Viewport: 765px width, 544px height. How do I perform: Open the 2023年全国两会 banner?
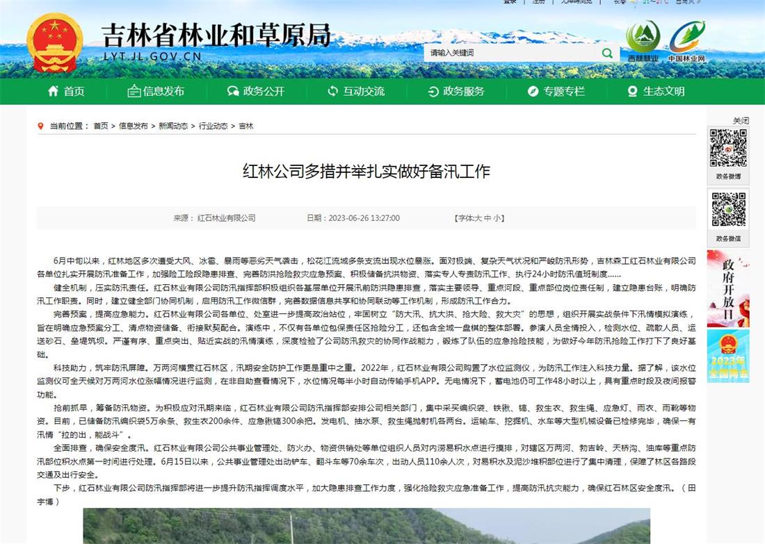coord(728,356)
